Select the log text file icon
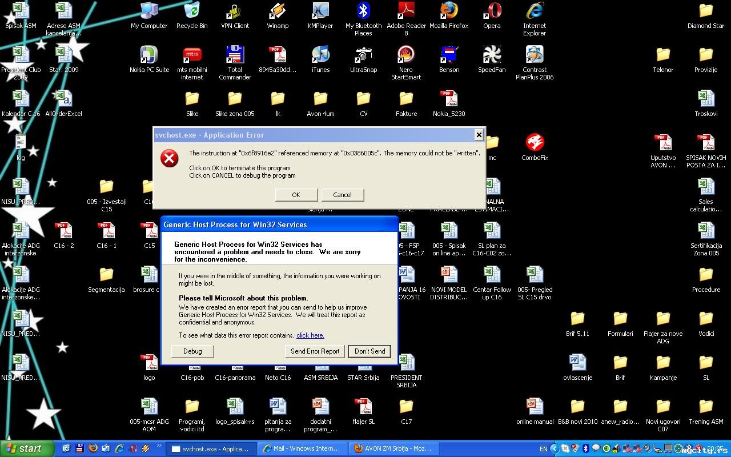731x457 pixels. [x=21, y=147]
